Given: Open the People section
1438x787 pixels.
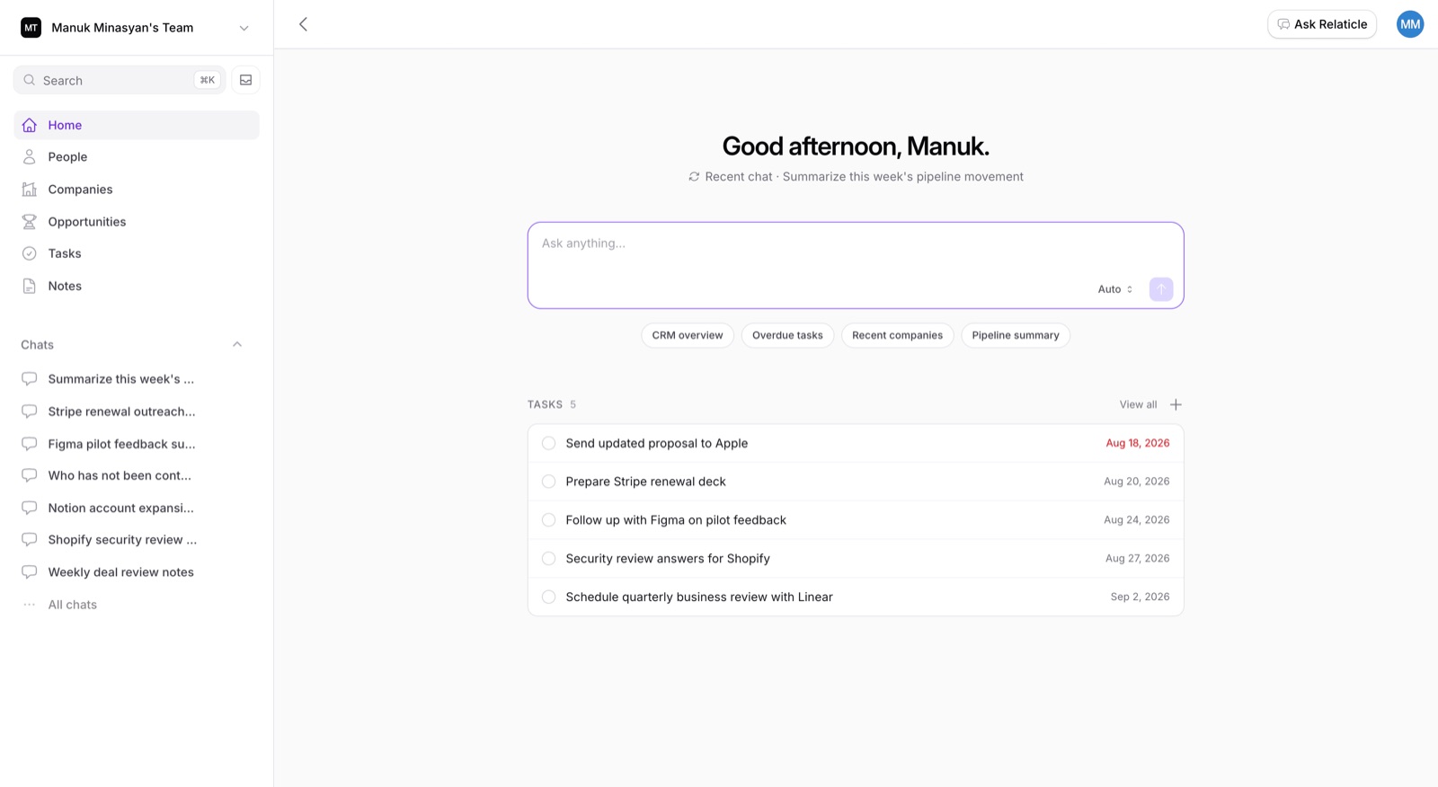Looking at the screenshot, I should pyautogui.click(x=137, y=157).
